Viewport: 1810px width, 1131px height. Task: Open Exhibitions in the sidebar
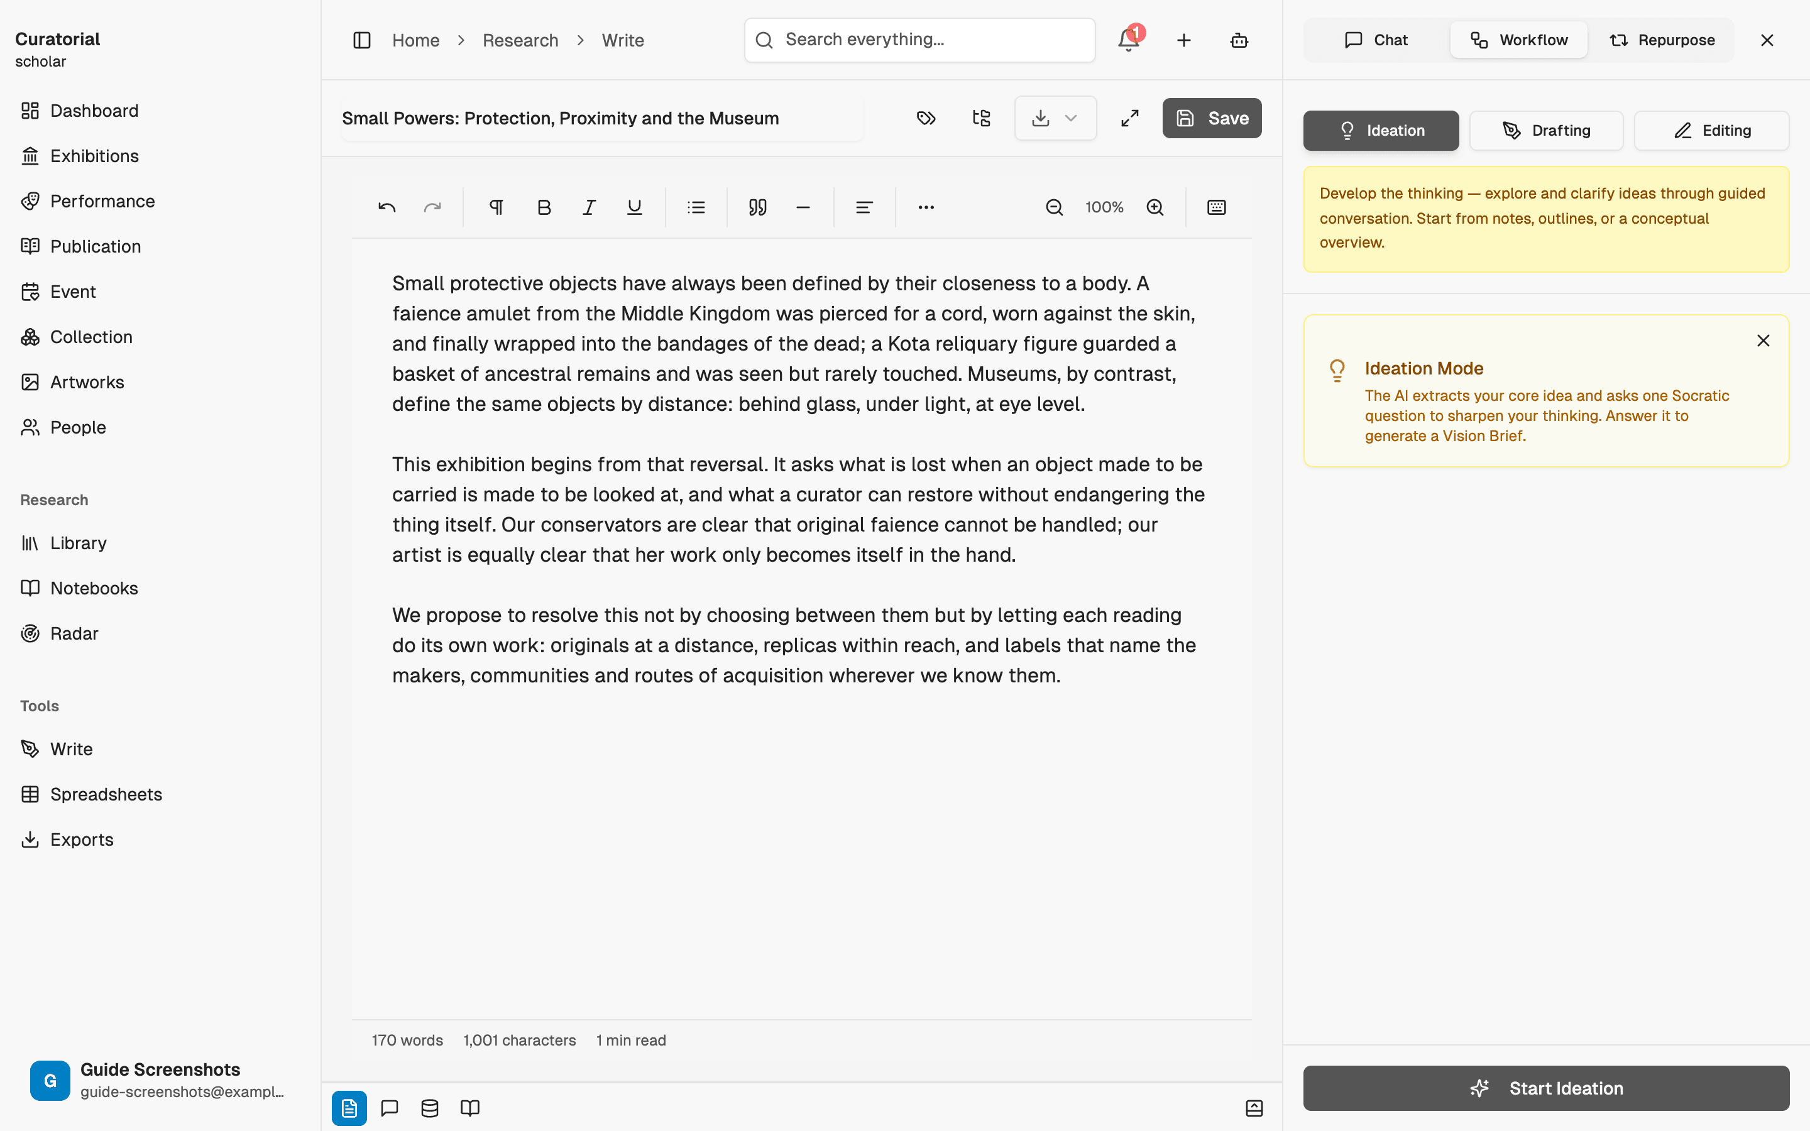(x=160, y=156)
